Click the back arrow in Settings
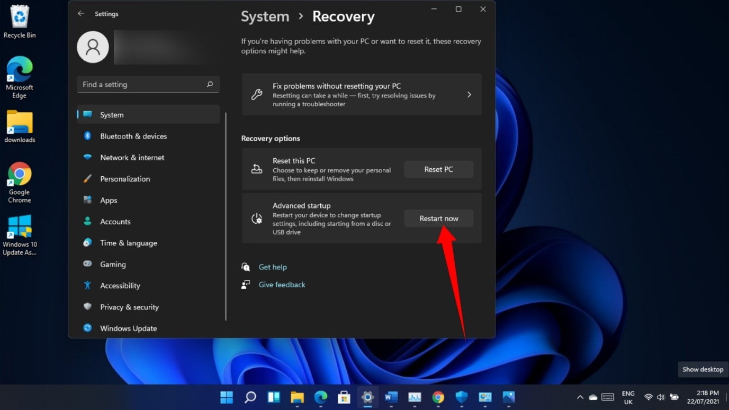Image resolution: width=729 pixels, height=410 pixels. click(x=80, y=14)
